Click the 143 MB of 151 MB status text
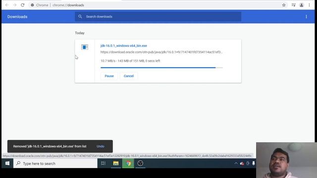Screen dimensions: 317x178 131,61
